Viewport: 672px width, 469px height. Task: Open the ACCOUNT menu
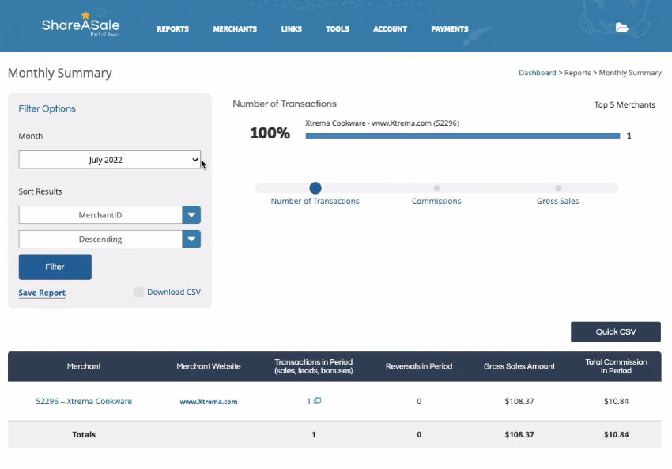390,28
